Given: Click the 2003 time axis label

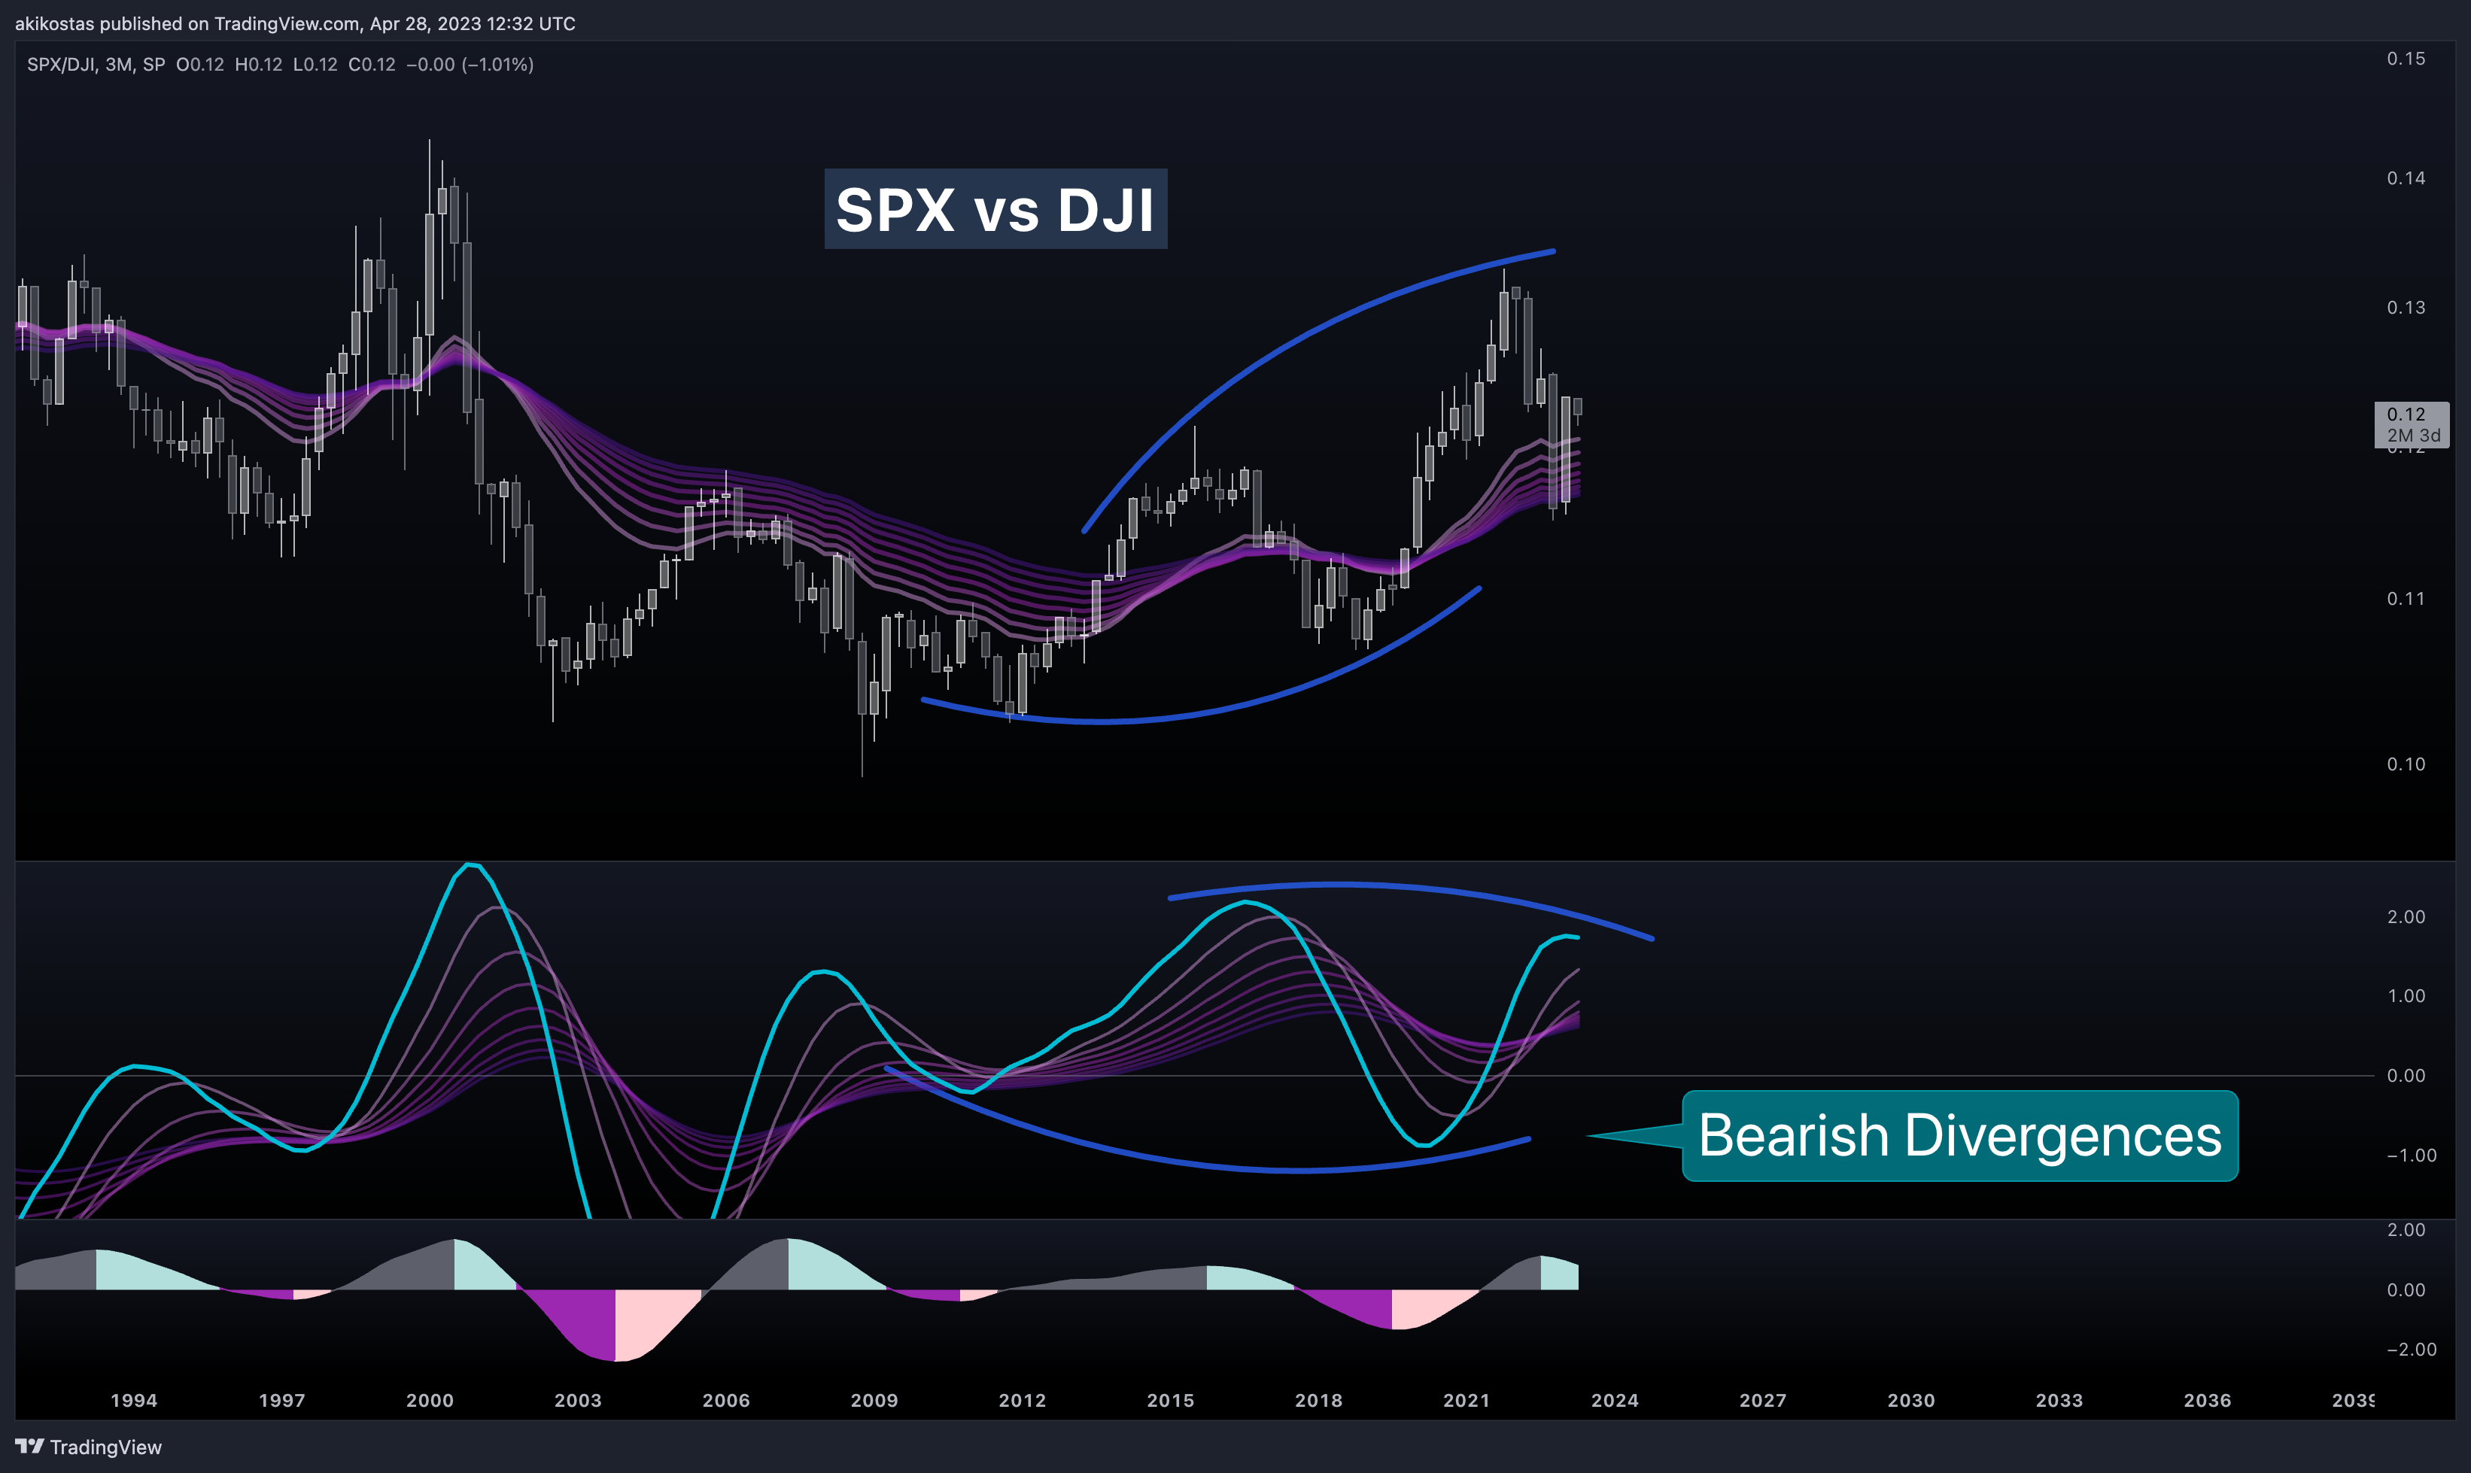Looking at the screenshot, I should 578,1399.
